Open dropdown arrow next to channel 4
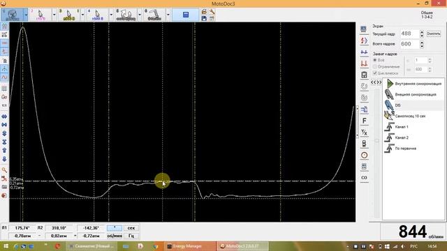Image resolution: width=447 pixels, height=251 pixels. (111, 15)
